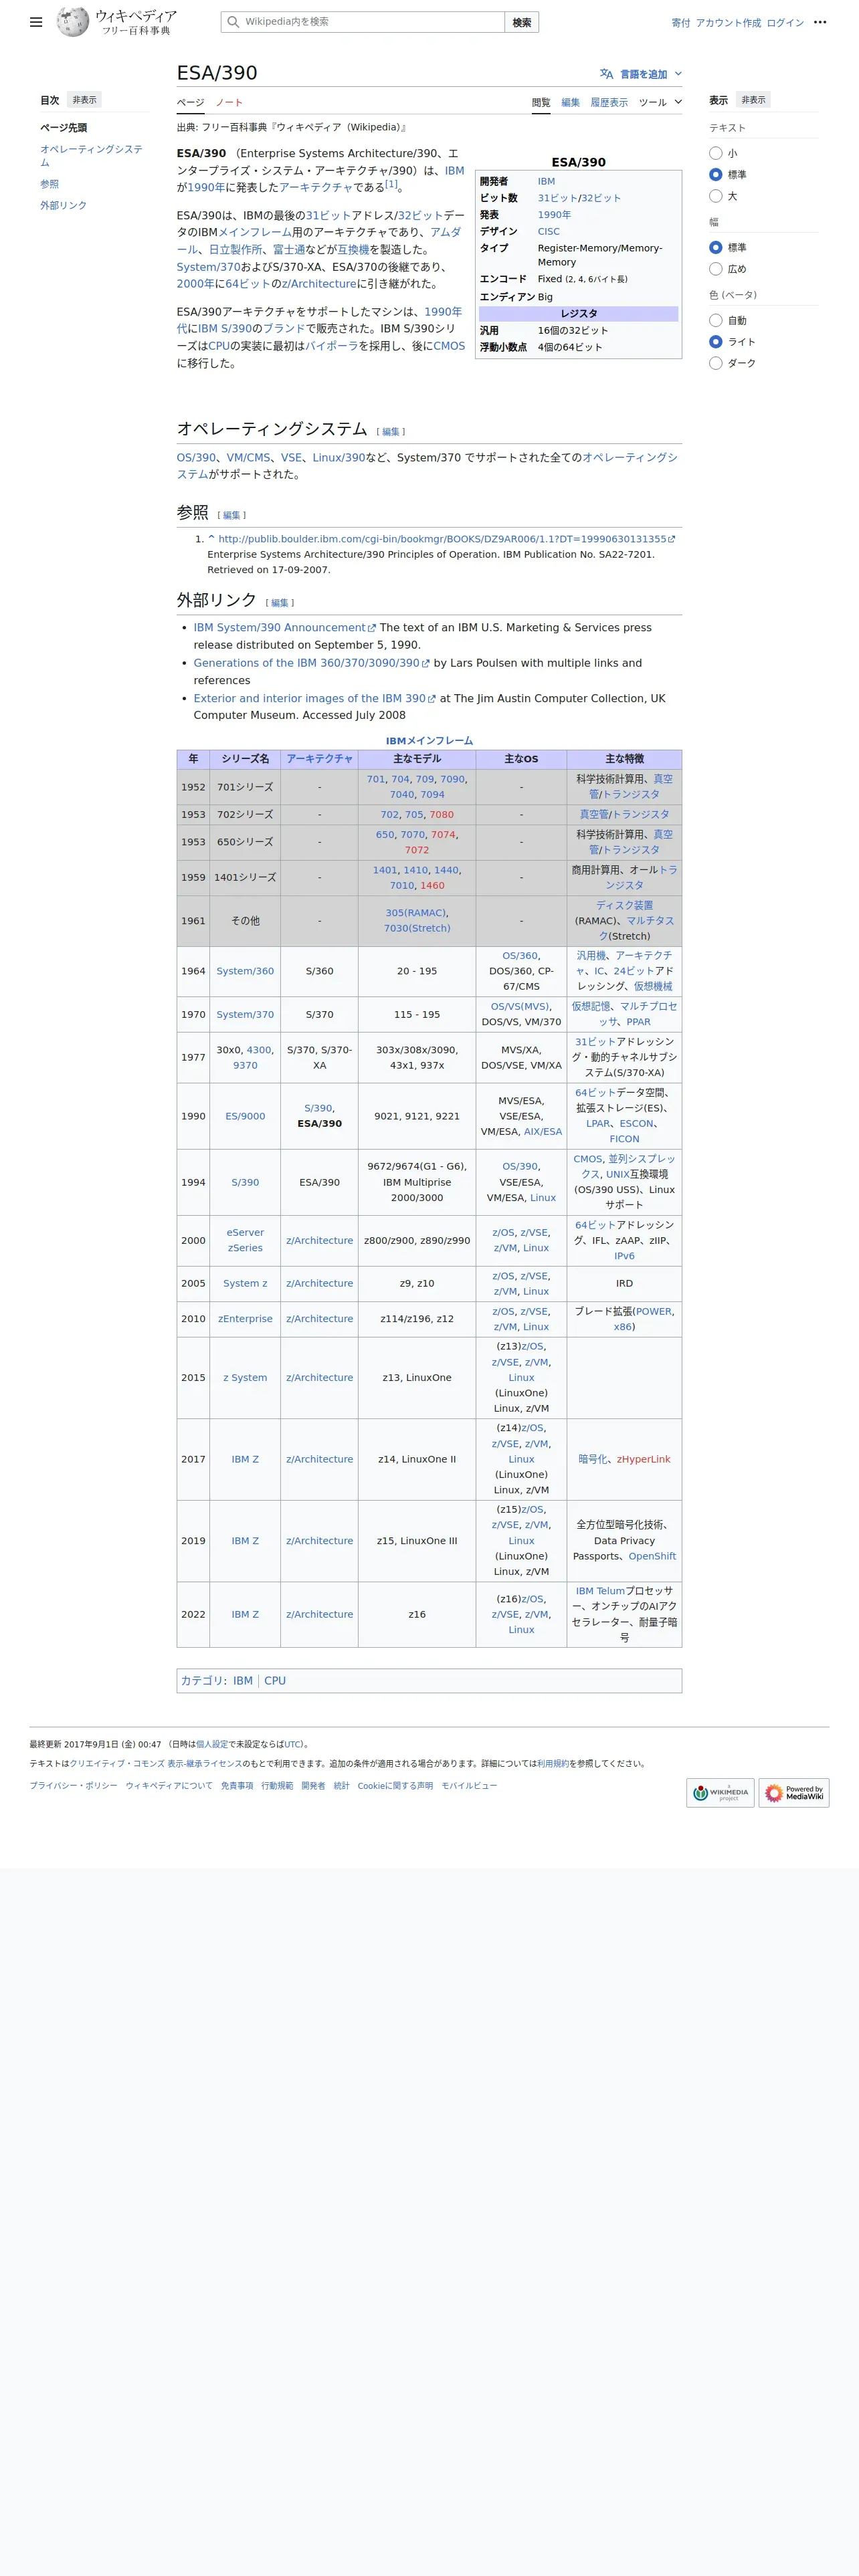The height and width of the screenshot is (2576, 859).
Task: Select standard width radio under 幅
Action: tap(715, 247)
